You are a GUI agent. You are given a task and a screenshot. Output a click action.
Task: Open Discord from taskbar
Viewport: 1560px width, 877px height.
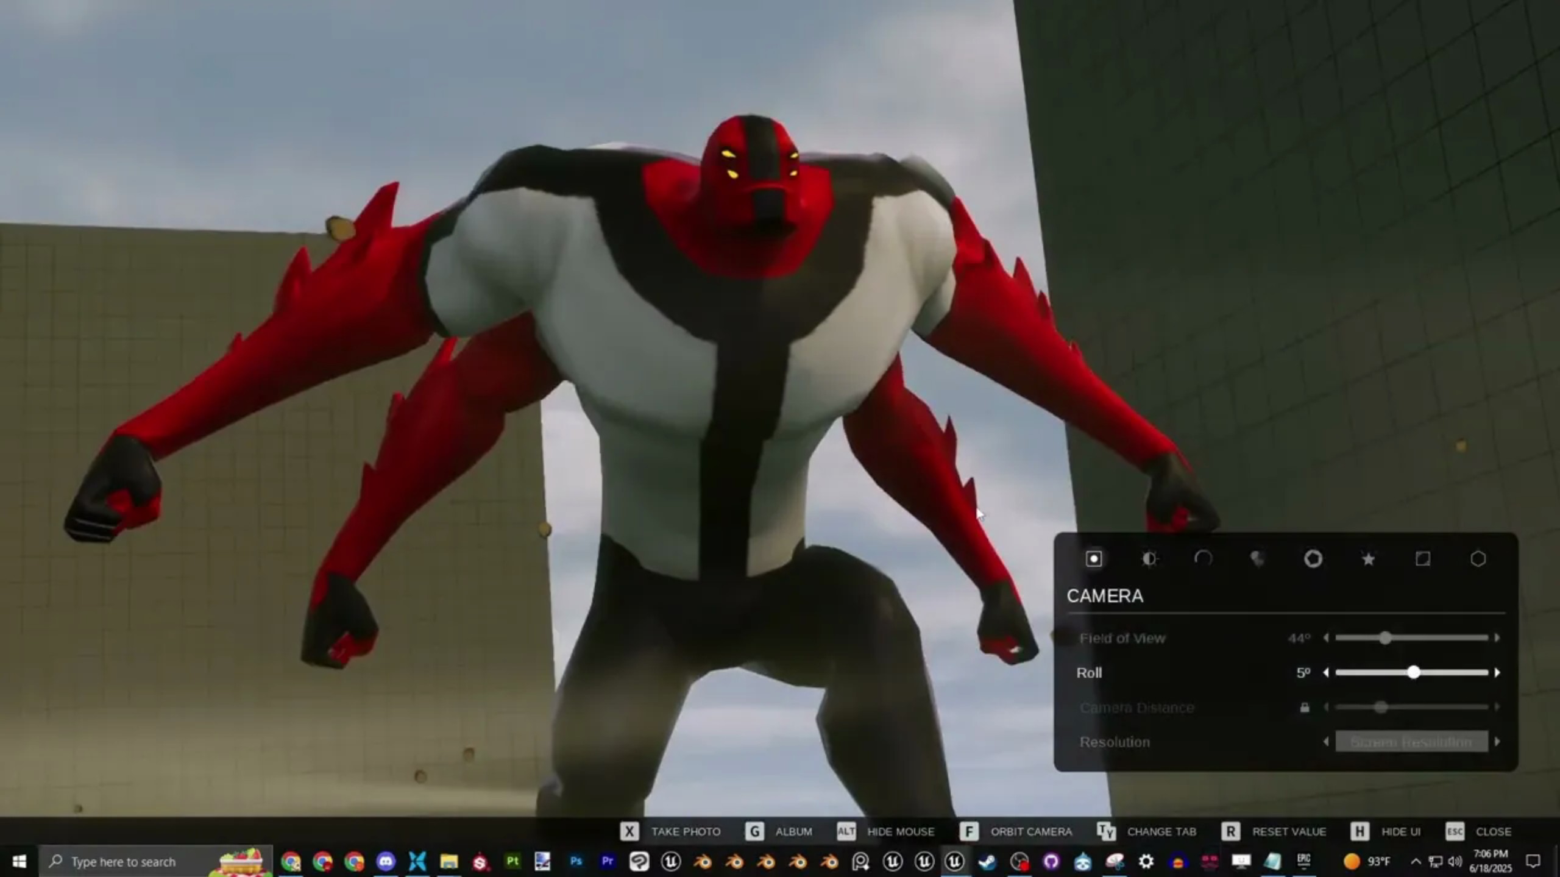click(x=386, y=862)
